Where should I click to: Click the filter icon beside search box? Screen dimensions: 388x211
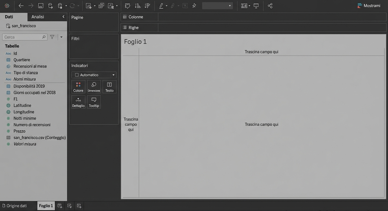tap(52, 37)
